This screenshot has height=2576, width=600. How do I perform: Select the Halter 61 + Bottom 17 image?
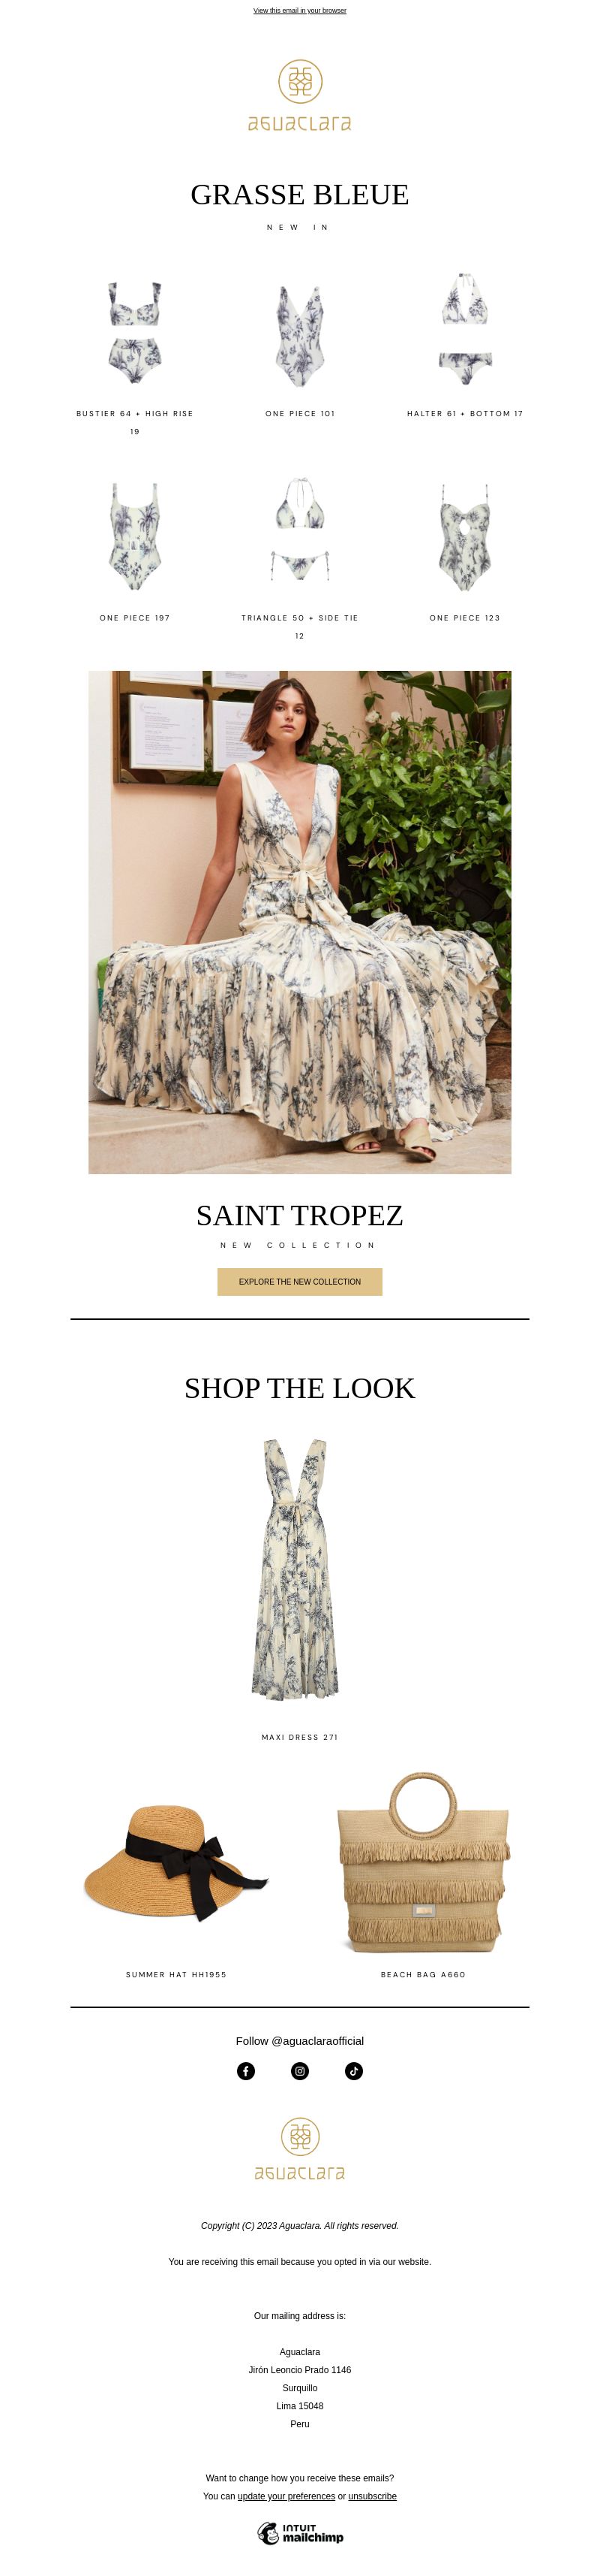[x=464, y=328]
